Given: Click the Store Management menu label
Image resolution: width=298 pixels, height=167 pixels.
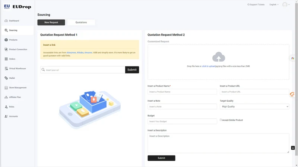Looking at the screenshot, I should click(18, 88).
